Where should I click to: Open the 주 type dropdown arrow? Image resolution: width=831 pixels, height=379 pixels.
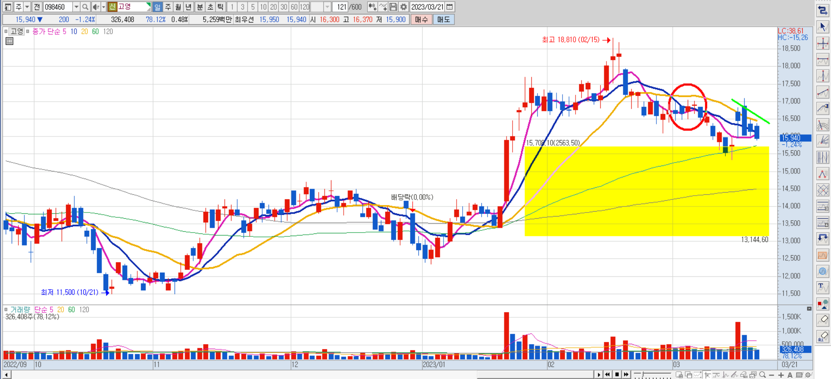(x=27, y=7)
